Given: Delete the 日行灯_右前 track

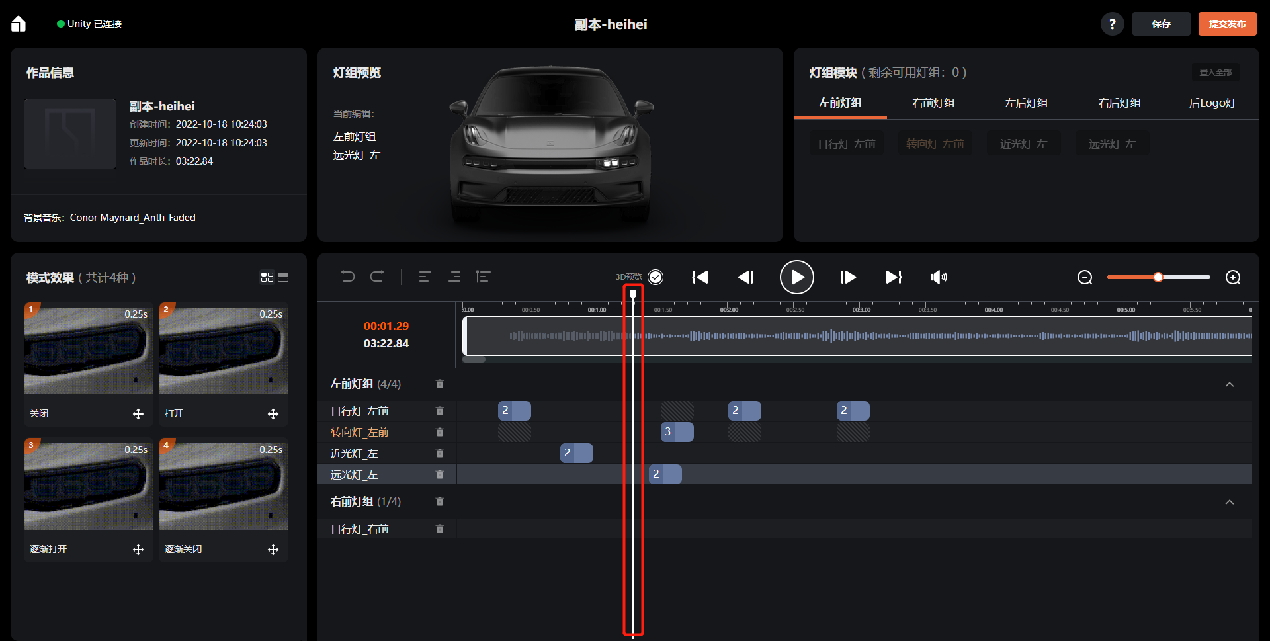Looking at the screenshot, I should coord(440,529).
